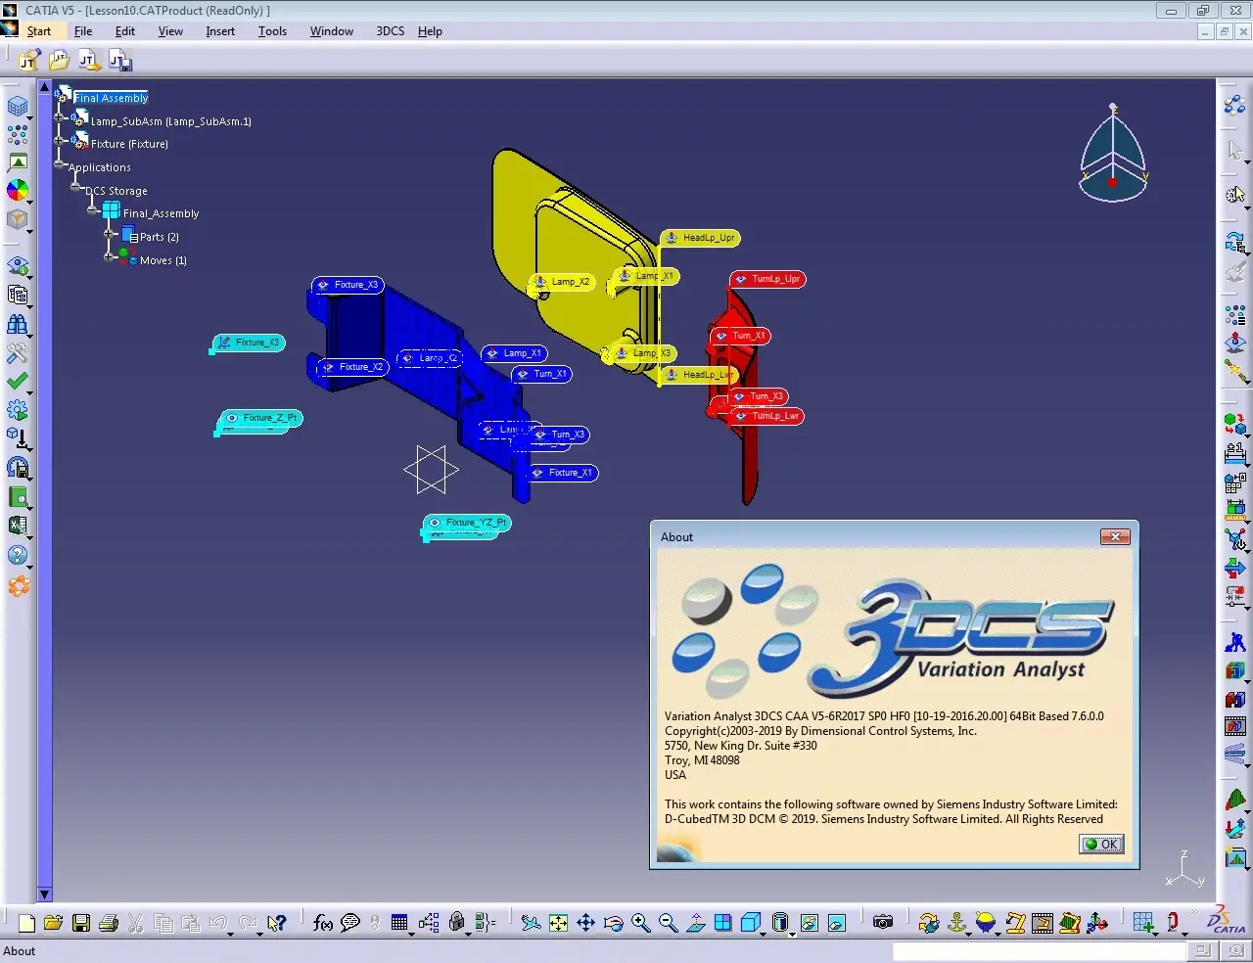Click the green check validate icon
Image resolution: width=1253 pixels, height=963 pixels.
pyautogui.click(x=18, y=382)
